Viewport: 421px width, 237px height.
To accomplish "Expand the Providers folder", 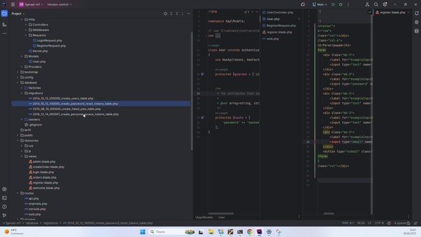I will coord(22,66).
